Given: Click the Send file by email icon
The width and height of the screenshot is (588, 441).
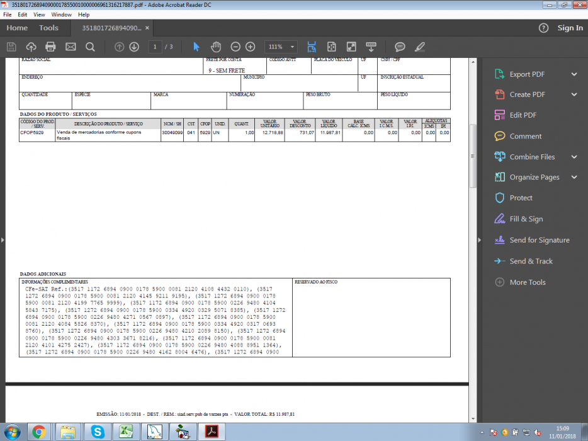Looking at the screenshot, I should click(x=71, y=47).
